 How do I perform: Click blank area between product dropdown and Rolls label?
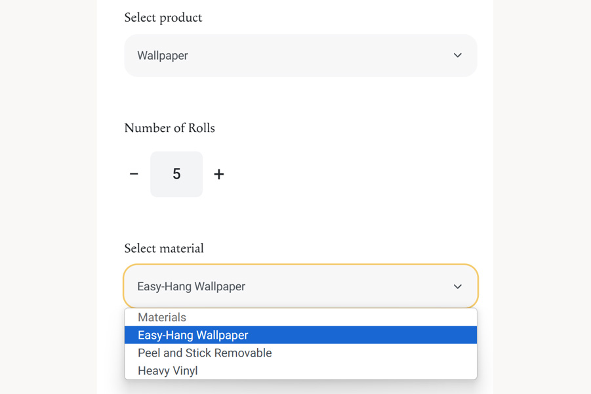coord(301,99)
